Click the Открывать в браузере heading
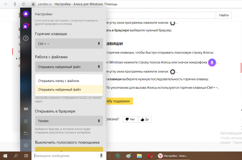 click(55, 111)
